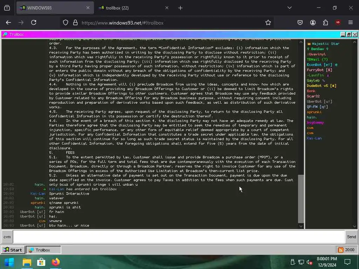
Task: Minimize the Trollbox window
Action: 343,34
